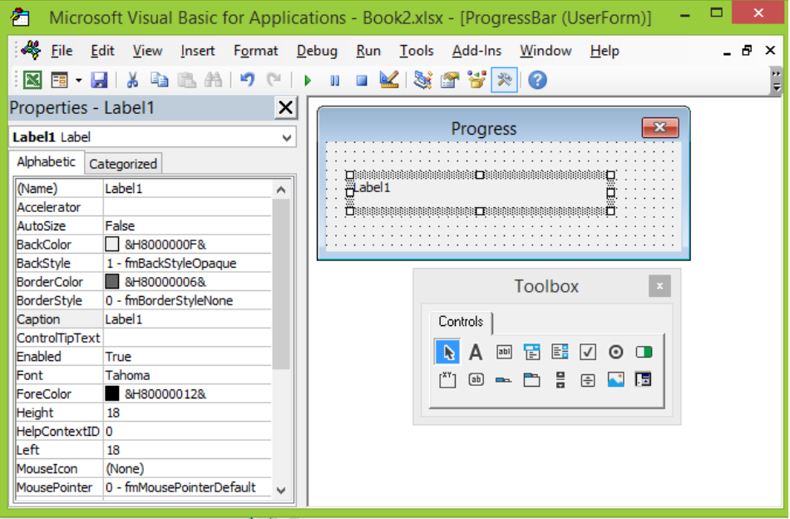790x519 pixels.
Task: Open Visual Basic Help question mark icon
Action: point(537,80)
